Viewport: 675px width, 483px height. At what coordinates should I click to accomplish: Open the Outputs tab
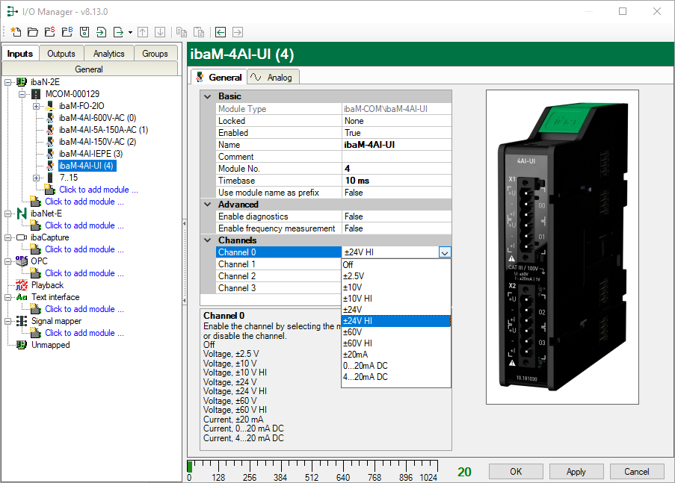tap(61, 54)
